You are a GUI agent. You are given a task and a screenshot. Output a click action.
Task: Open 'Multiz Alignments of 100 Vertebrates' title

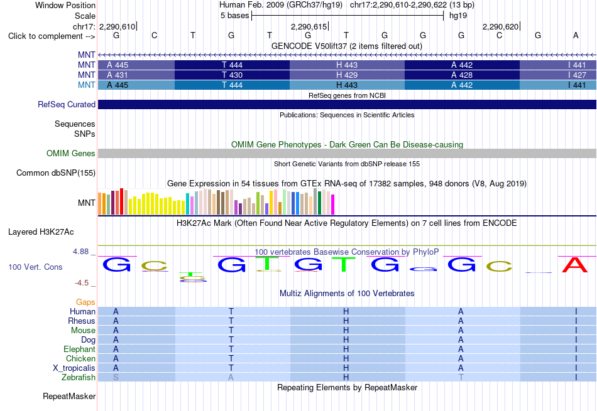pos(347,294)
